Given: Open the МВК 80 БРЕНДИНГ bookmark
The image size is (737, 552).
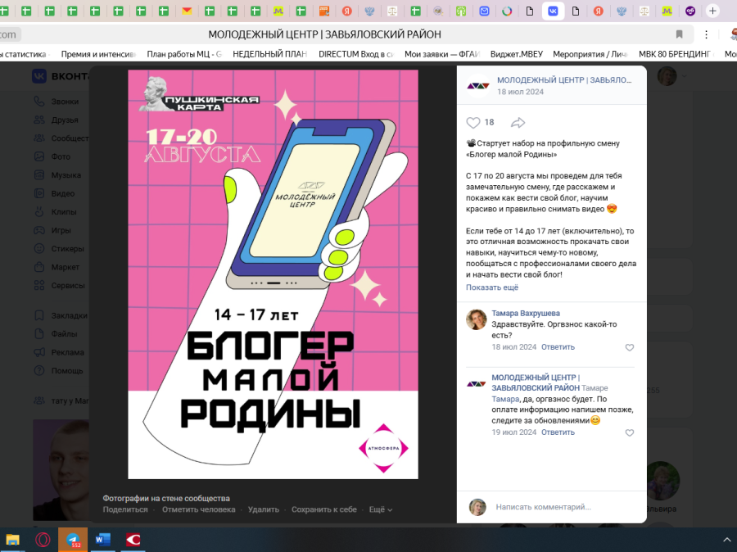Looking at the screenshot, I should [x=675, y=54].
